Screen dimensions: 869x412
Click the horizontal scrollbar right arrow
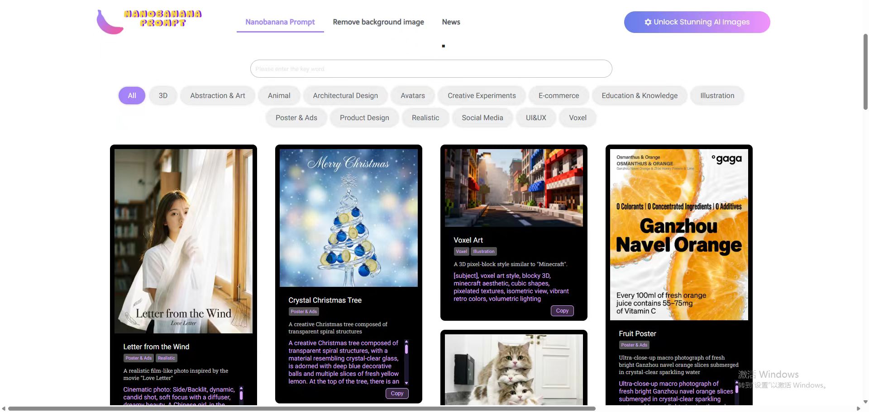[859, 409]
